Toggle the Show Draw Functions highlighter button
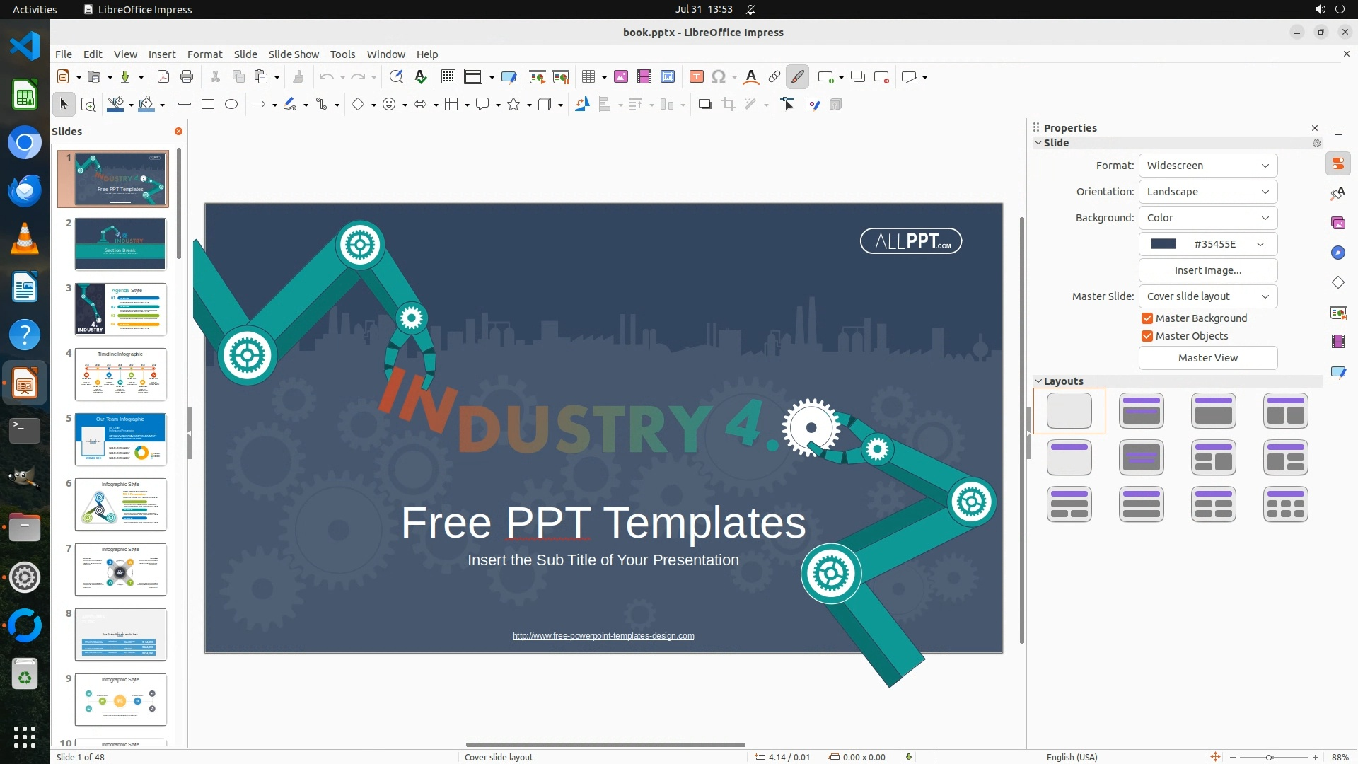This screenshot has height=764, width=1358. [797, 77]
